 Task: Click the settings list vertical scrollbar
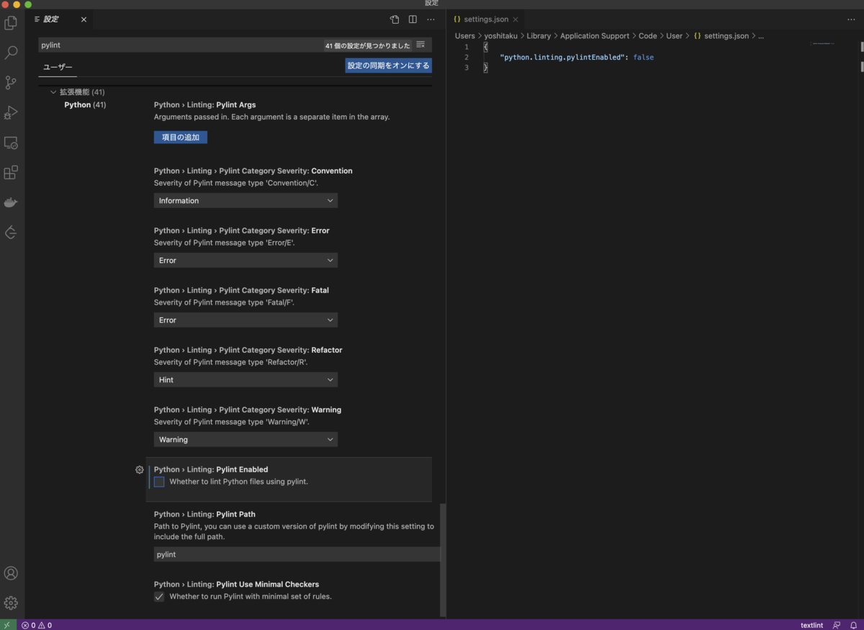443,559
